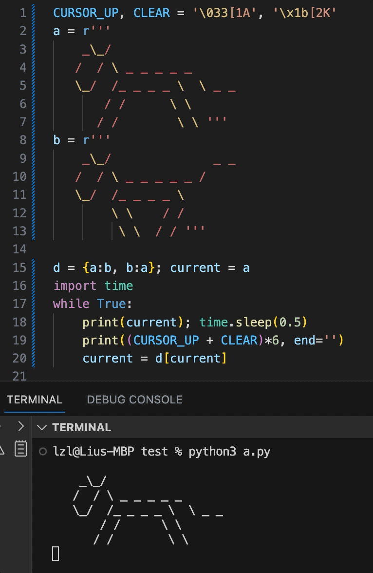This screenshot has width=373, height=573.
Task: Click line number 17 in the gutter
Action: coord(19,304)
